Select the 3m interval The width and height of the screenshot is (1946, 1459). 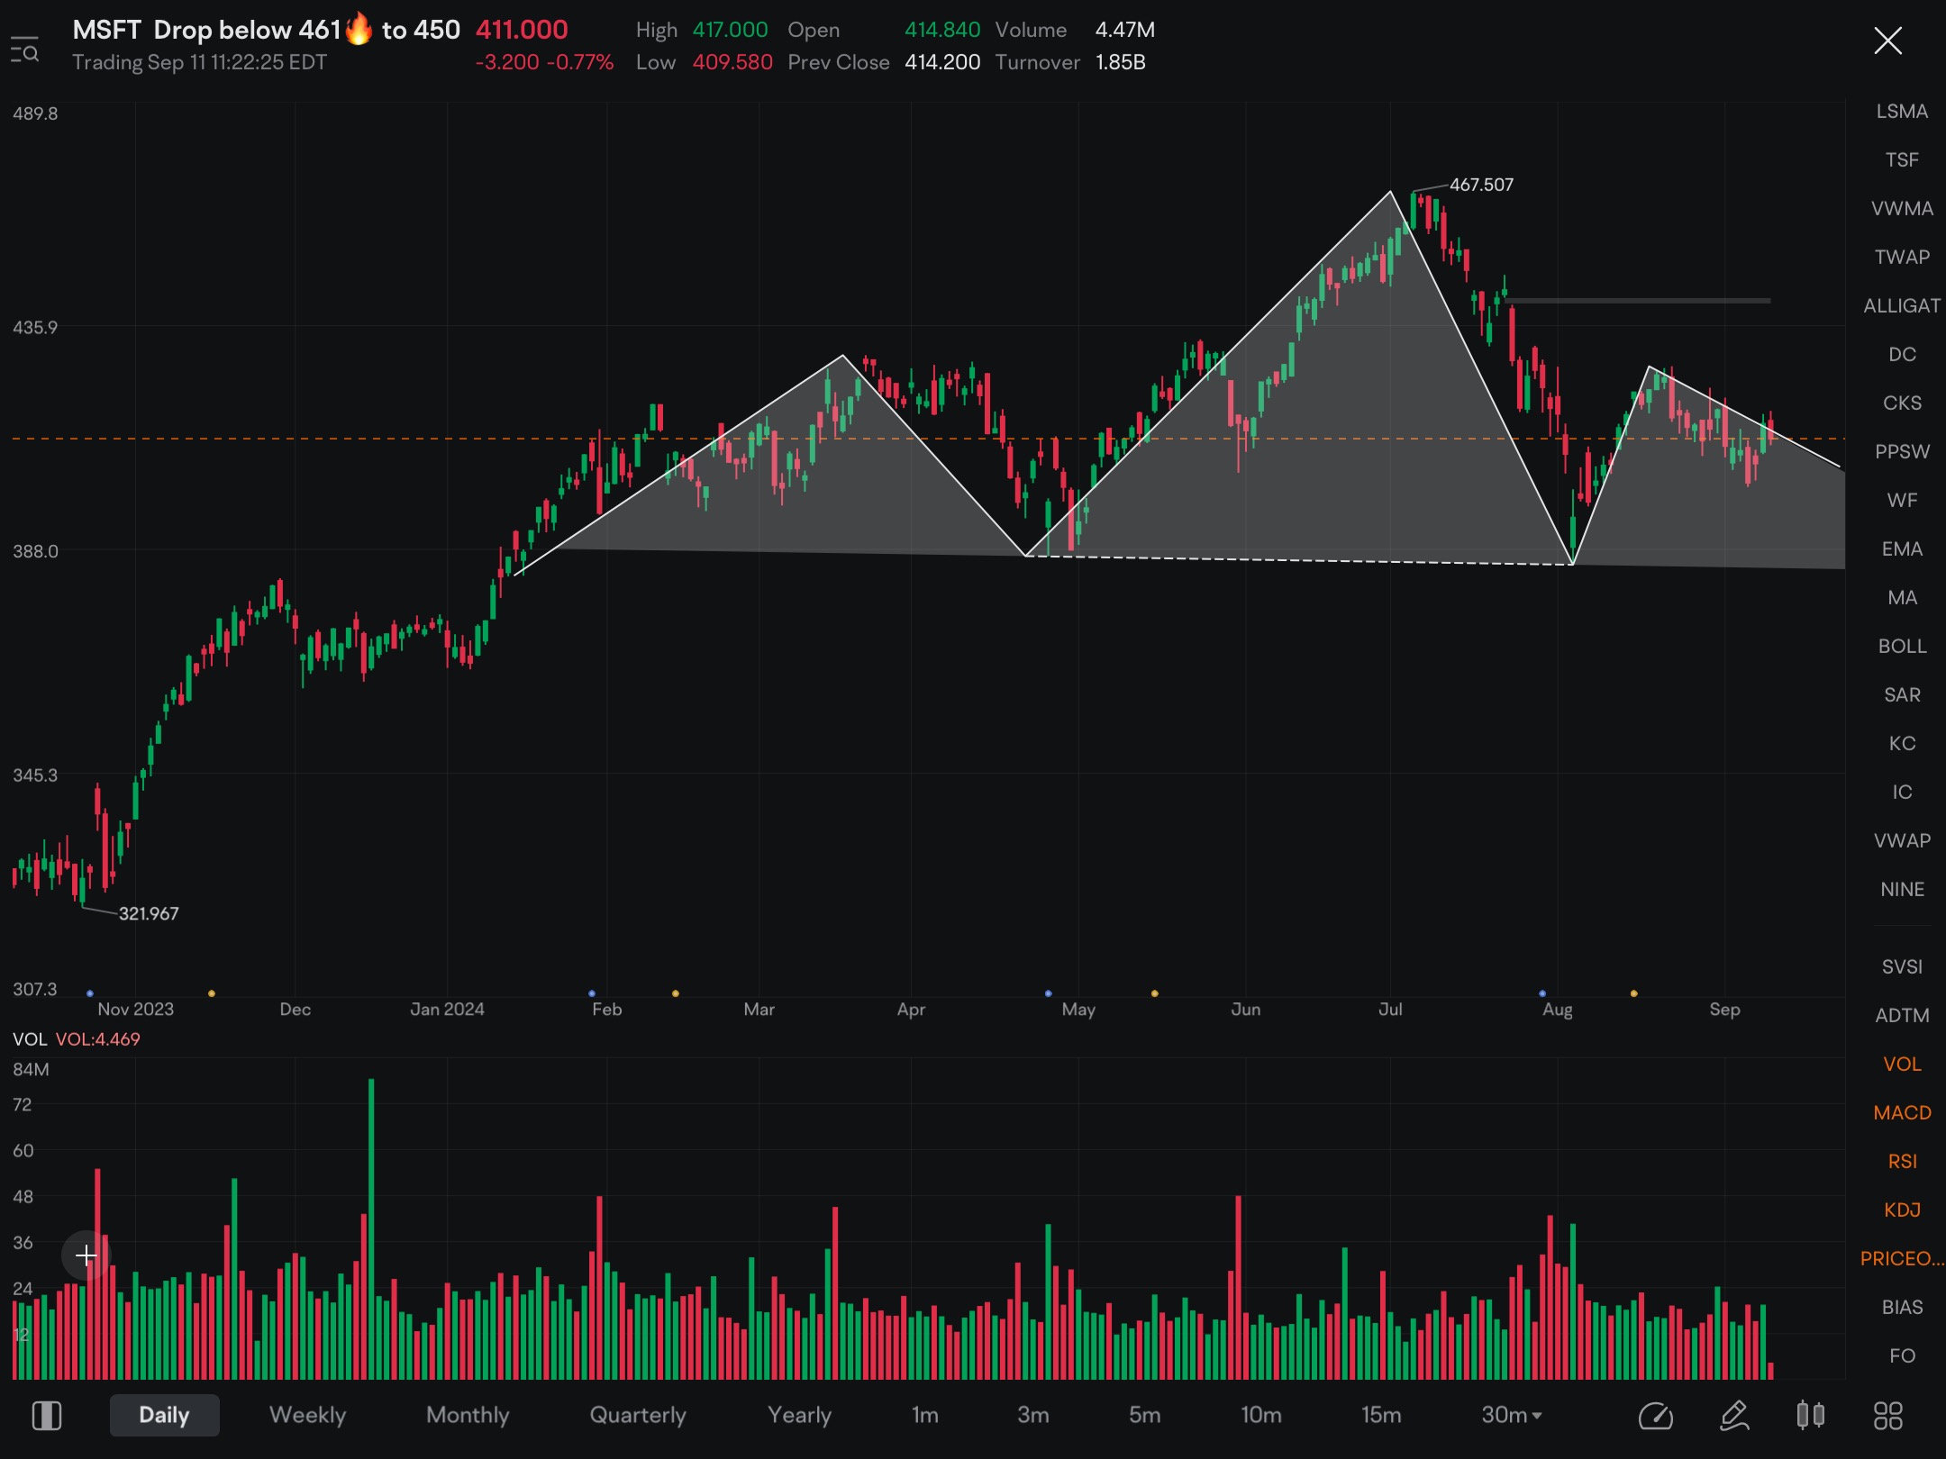pyautogui.click(x=1032, y=1415)
